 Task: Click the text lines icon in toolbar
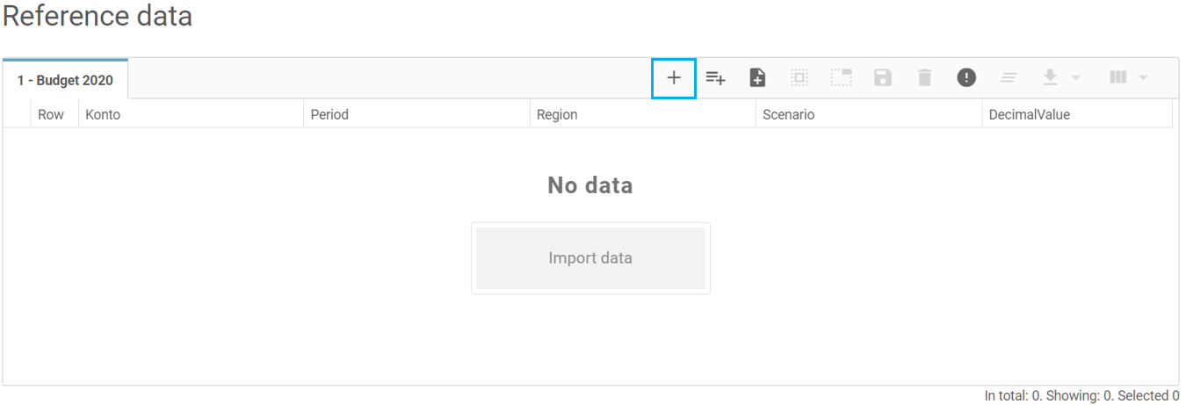[1009, 78]
